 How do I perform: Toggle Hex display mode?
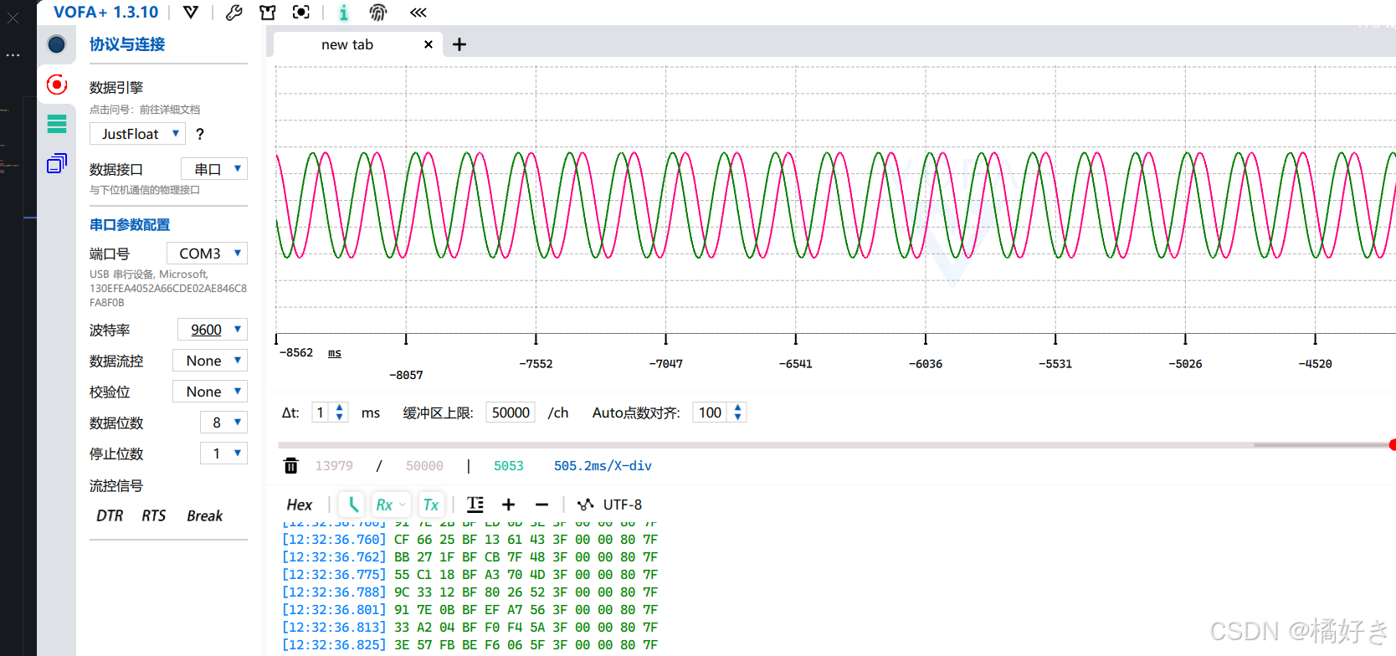[300, 505]
